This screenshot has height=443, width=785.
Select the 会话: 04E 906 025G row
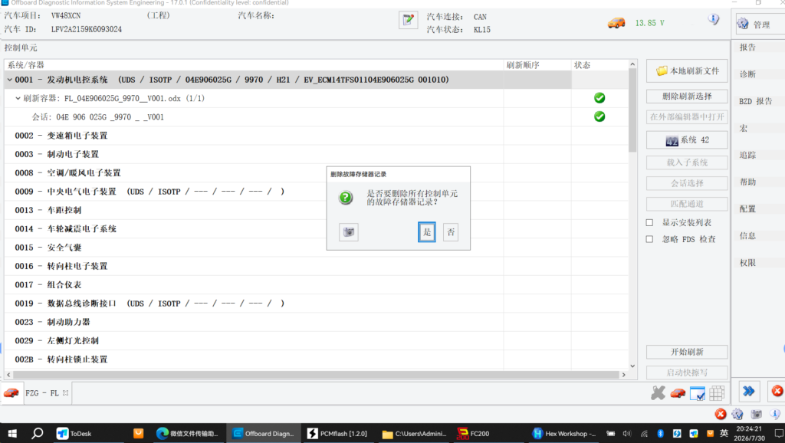(x=317, y=116)
